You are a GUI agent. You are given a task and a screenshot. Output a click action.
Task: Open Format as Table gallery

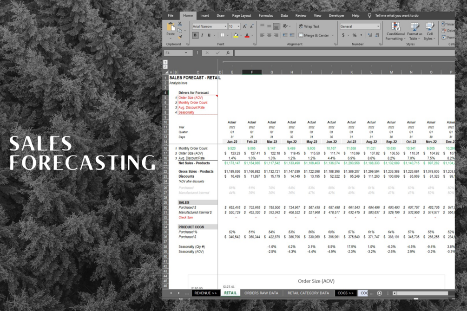pyautogui.click(x=414, y=31)
